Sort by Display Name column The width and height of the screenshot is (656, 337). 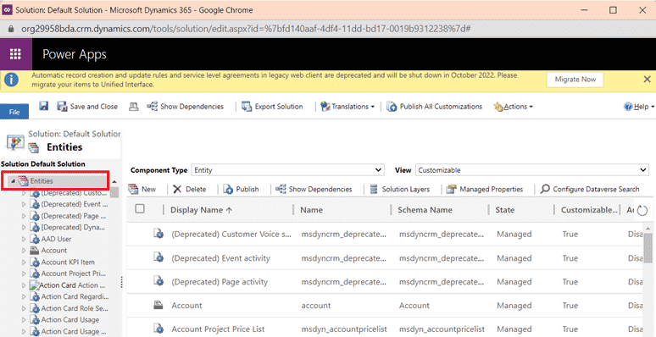pyautogui.click(x=201, y=210)
